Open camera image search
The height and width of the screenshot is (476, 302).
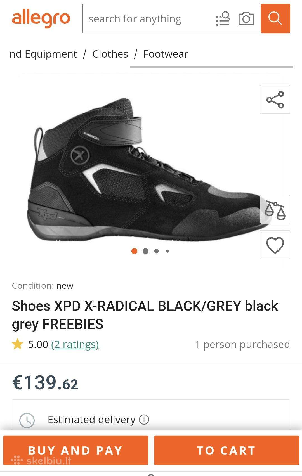pos(246,19)
